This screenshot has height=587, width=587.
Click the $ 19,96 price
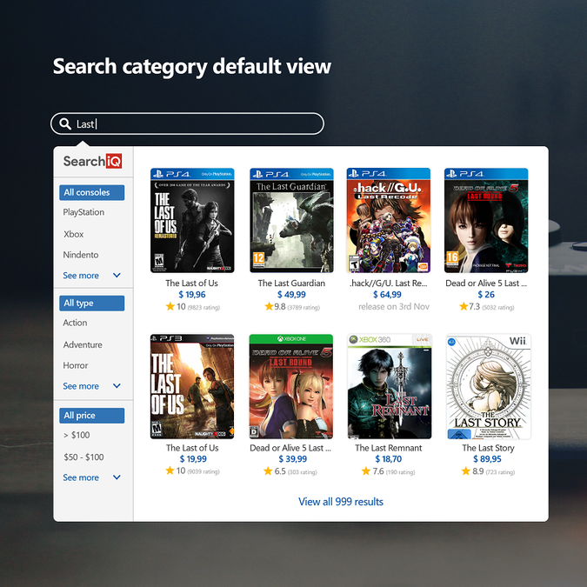click(192, 295)
